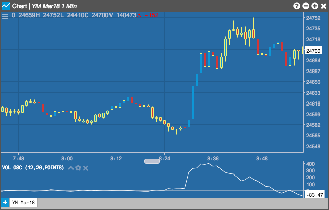
Task: Remove the VOL OSC study with X
Action: 86,168
